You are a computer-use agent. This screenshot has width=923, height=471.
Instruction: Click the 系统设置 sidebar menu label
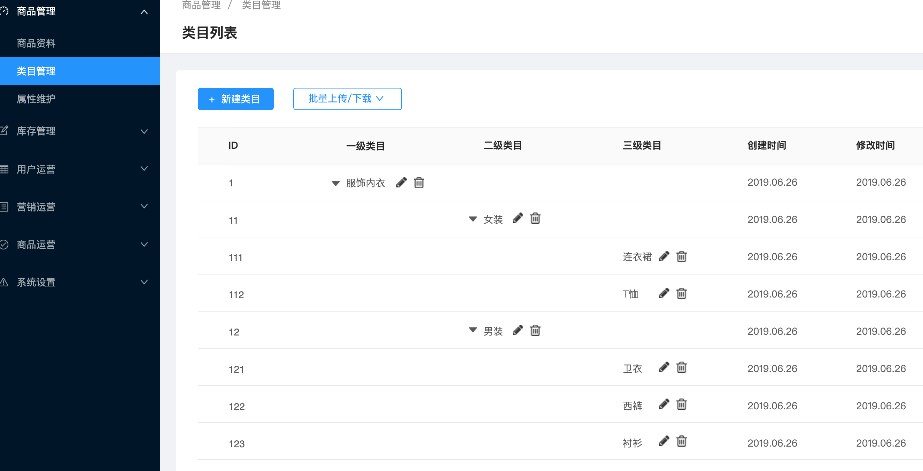(36, 282)
